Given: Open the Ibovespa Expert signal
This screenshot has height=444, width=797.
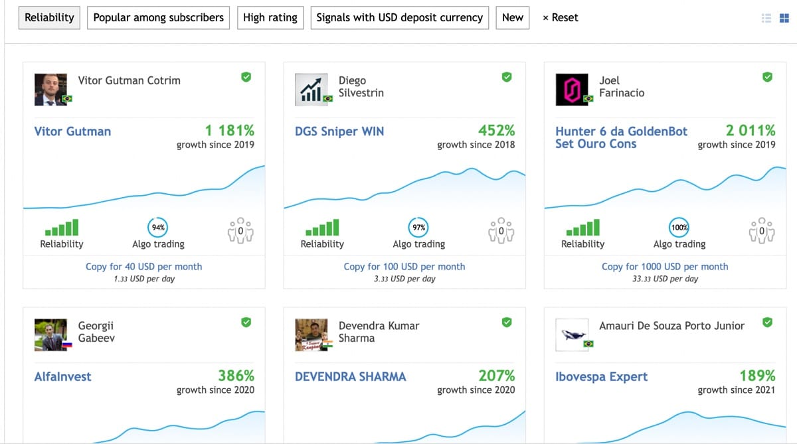Looking at the screenshot, I should point(602,377).
